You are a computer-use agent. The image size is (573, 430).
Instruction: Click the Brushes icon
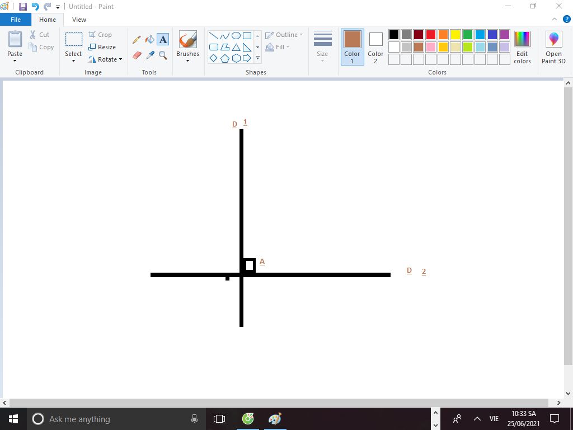(188, 39)
